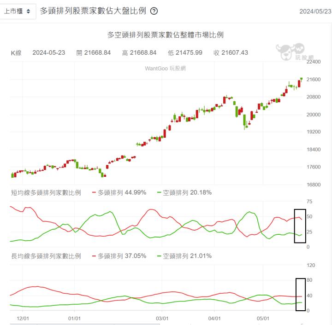This screenshot has height=325, width=332.
Task: Click the latest candlestick near 21600
Action: pyautogui.click(x=301, y=79)
